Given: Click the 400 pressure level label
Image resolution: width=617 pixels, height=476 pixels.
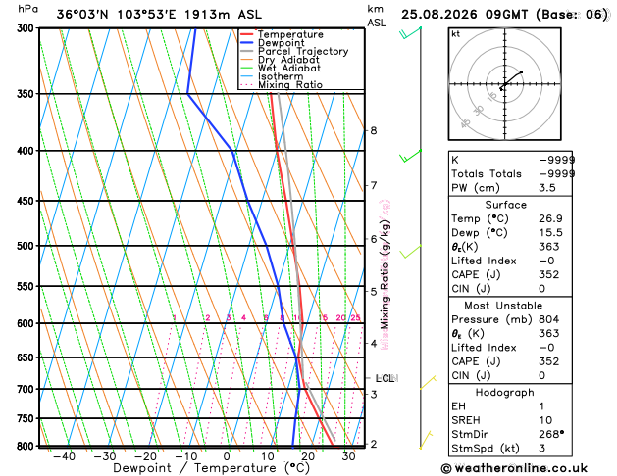Looking at the screenshot, I should 27,151.
